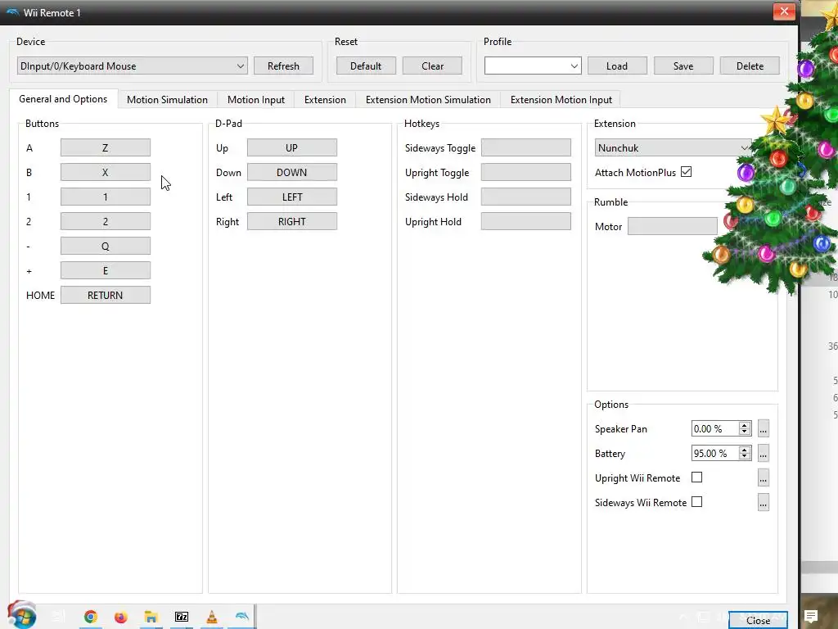Open the Windows Start orb with Santa hat
Image resolution: width=838 pixels, height=629 pixels.
click(22, 615)
